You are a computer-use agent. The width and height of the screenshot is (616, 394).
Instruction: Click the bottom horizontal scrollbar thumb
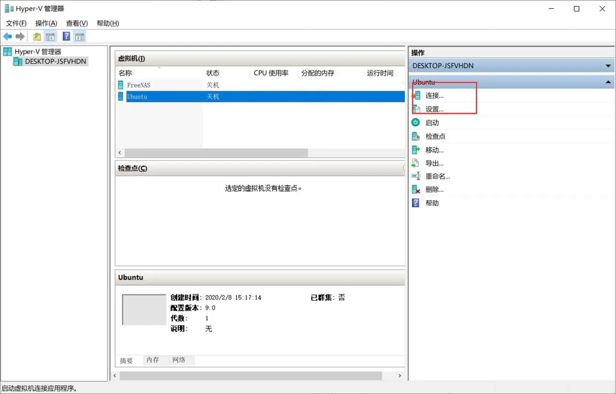point(250,376)
